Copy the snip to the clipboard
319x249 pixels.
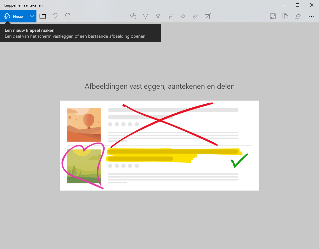pyautogui.click(x=285, y=16)
